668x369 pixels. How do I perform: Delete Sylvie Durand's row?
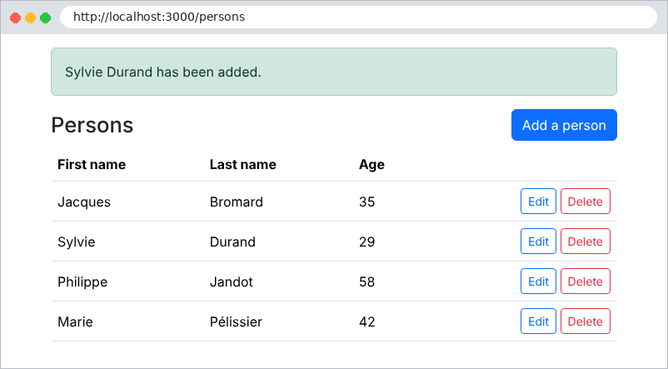coord(586,242)
